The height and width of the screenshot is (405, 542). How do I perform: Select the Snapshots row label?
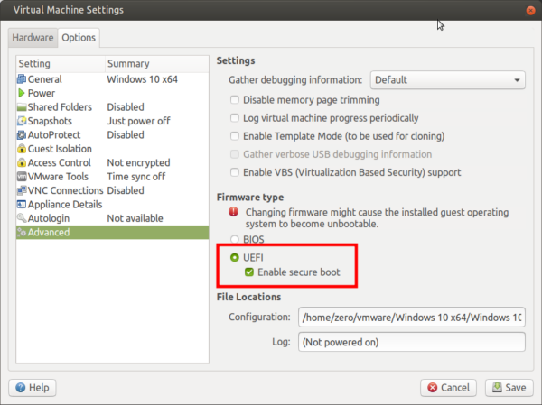[x=50, y=121]
